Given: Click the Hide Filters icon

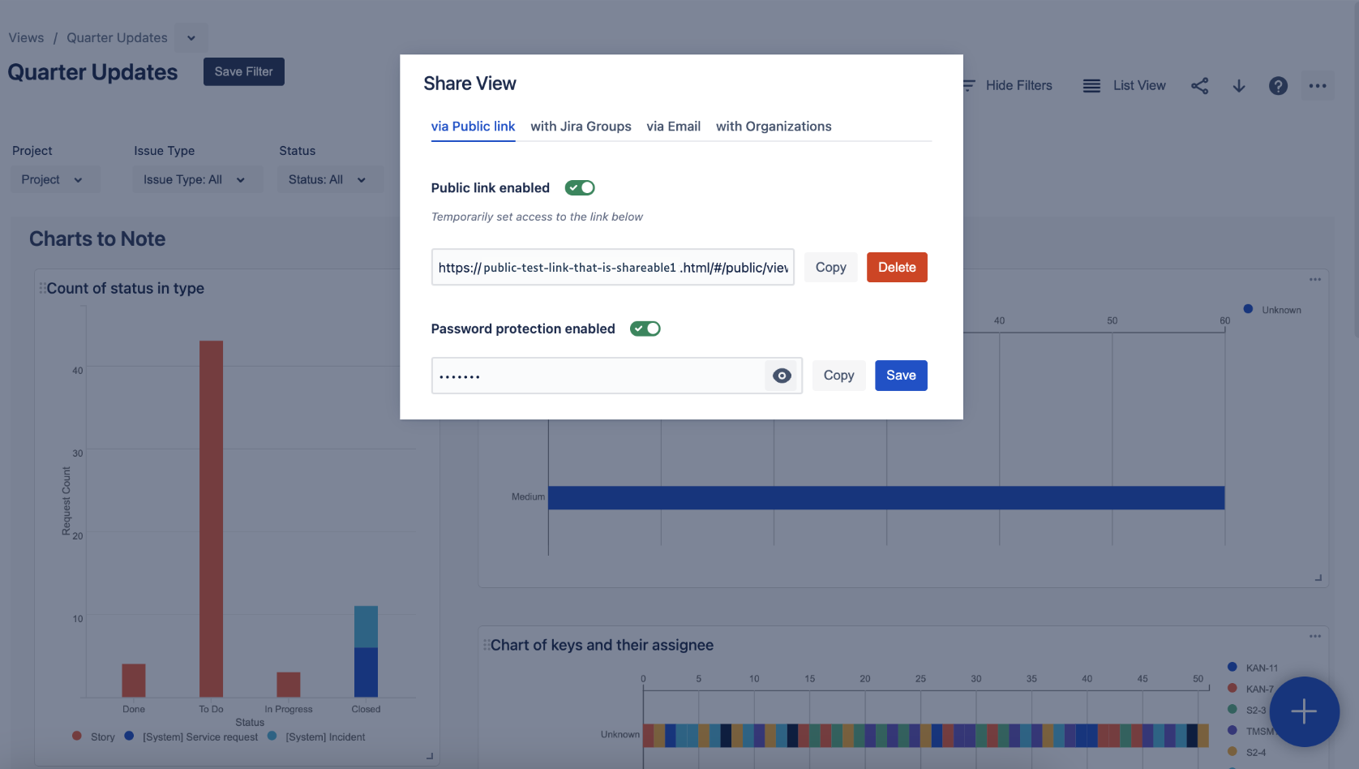Looking at the screenshot, I should pos(970,85).
